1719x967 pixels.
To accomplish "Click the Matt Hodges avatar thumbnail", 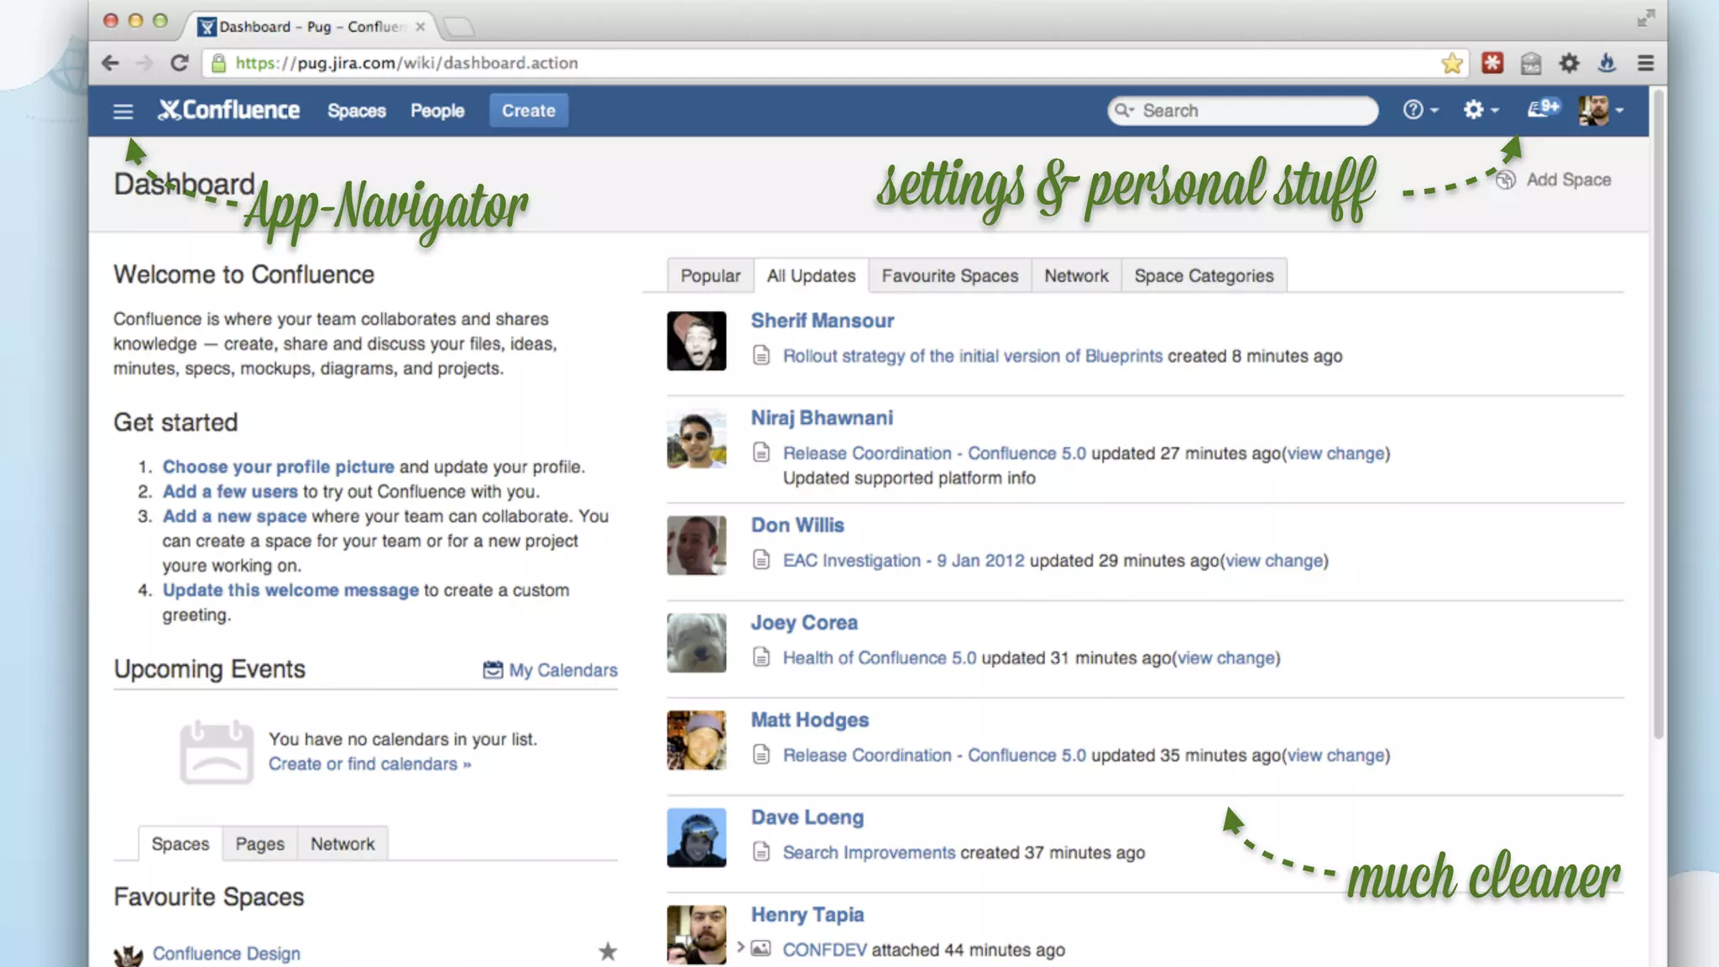I will [x=697, y=740].
